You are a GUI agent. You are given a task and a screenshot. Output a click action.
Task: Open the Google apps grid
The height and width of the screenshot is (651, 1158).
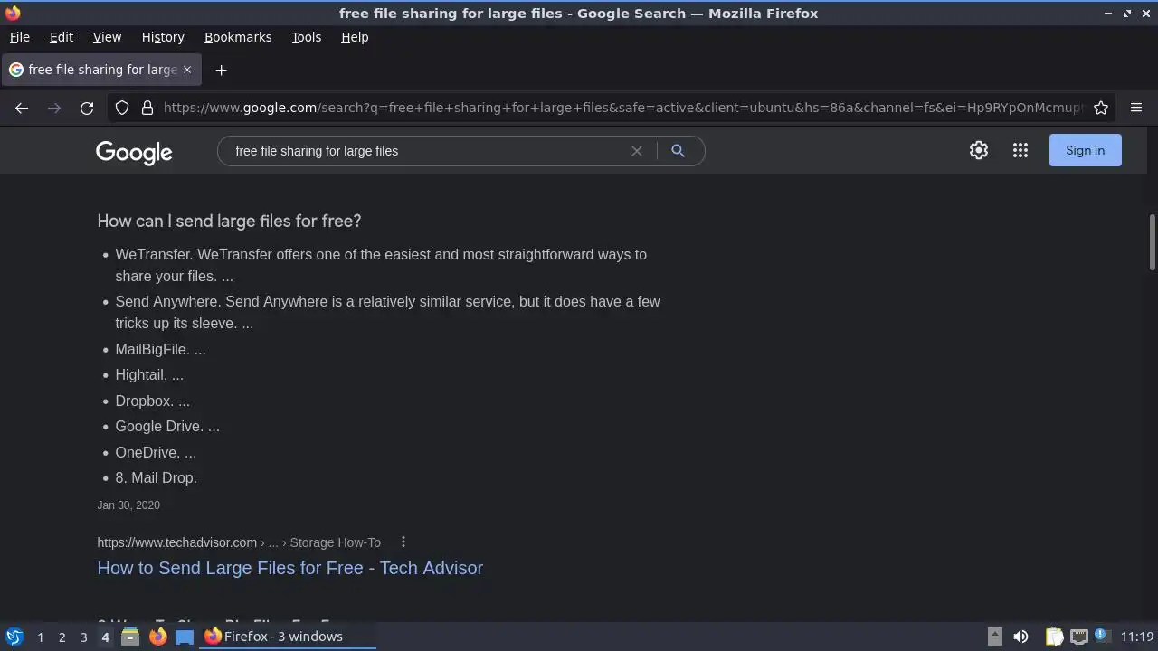(1020, 150)
